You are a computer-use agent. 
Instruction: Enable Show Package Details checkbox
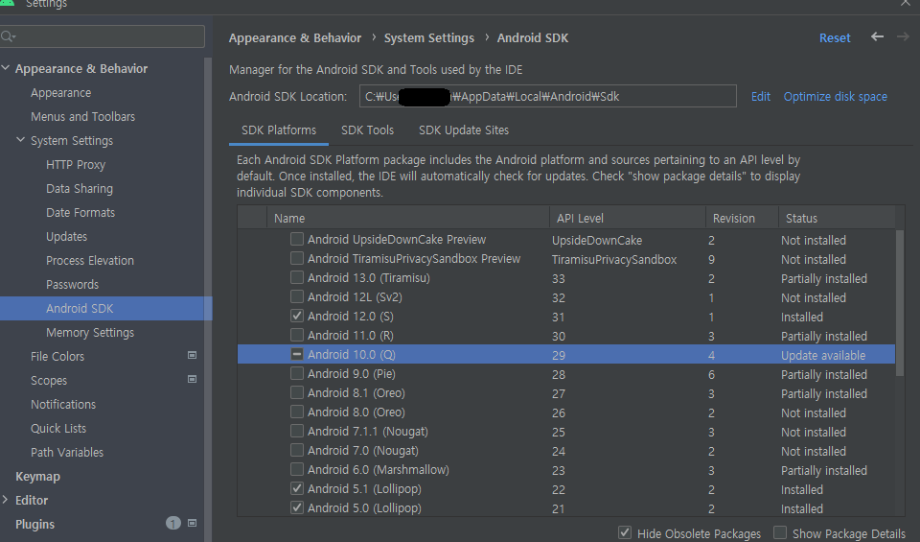(x=780, y=532)
